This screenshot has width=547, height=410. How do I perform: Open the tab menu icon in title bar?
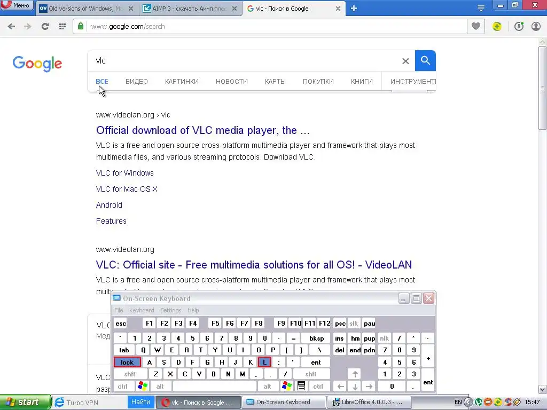pyautogui.click(x=481, y=9)
